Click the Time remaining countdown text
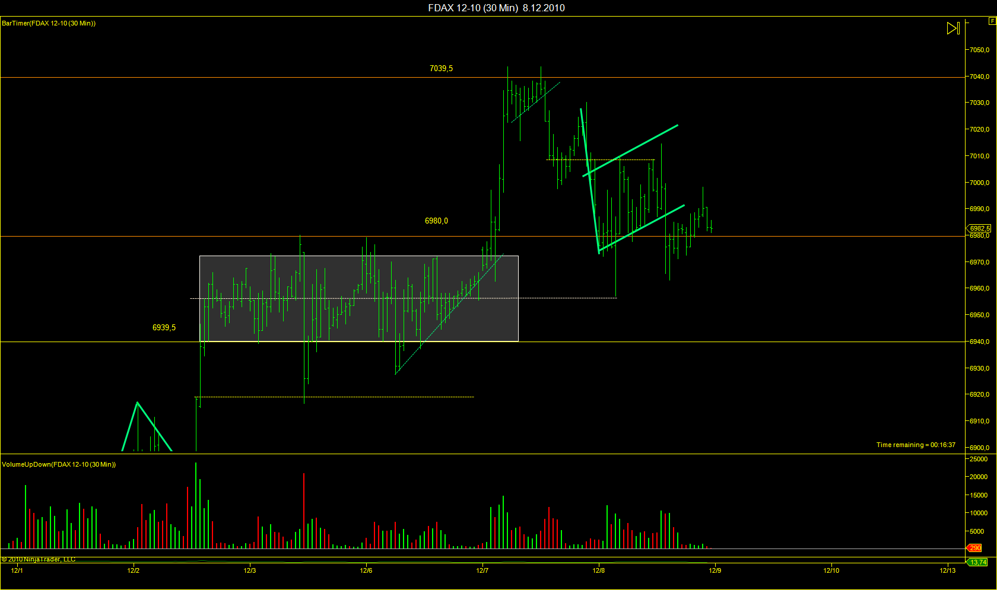 916,445
